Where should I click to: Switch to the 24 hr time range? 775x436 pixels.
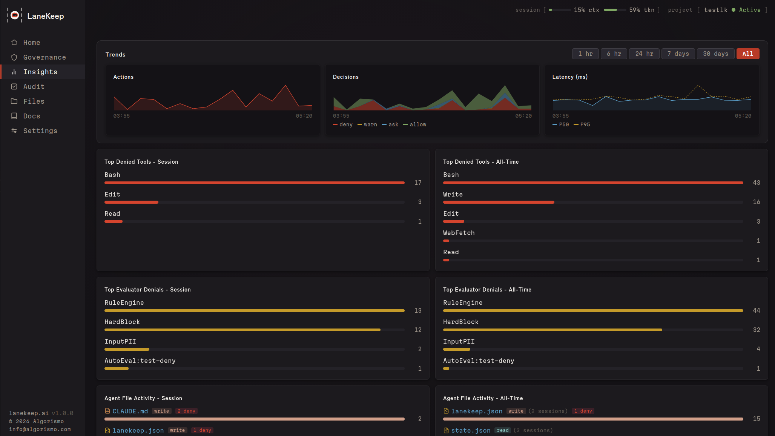pos(644,54)
